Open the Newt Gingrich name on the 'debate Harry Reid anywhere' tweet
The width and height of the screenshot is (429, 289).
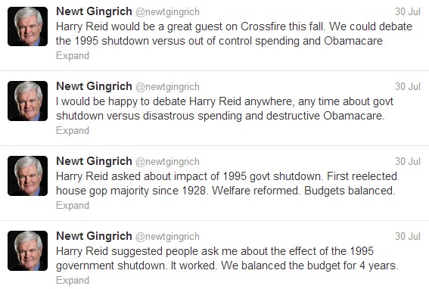94,86
